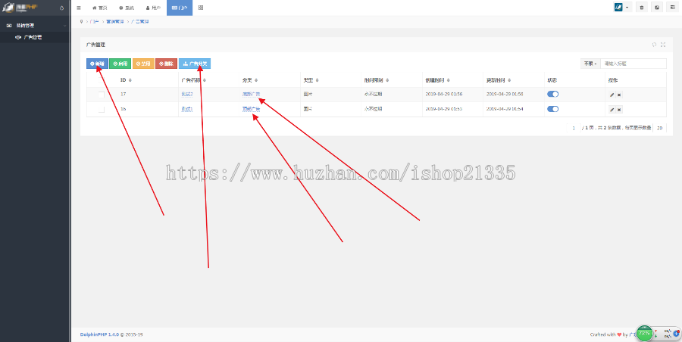Check the select-all checkbox in header
The image size is (682, 342).
click(x=101, y=80)
